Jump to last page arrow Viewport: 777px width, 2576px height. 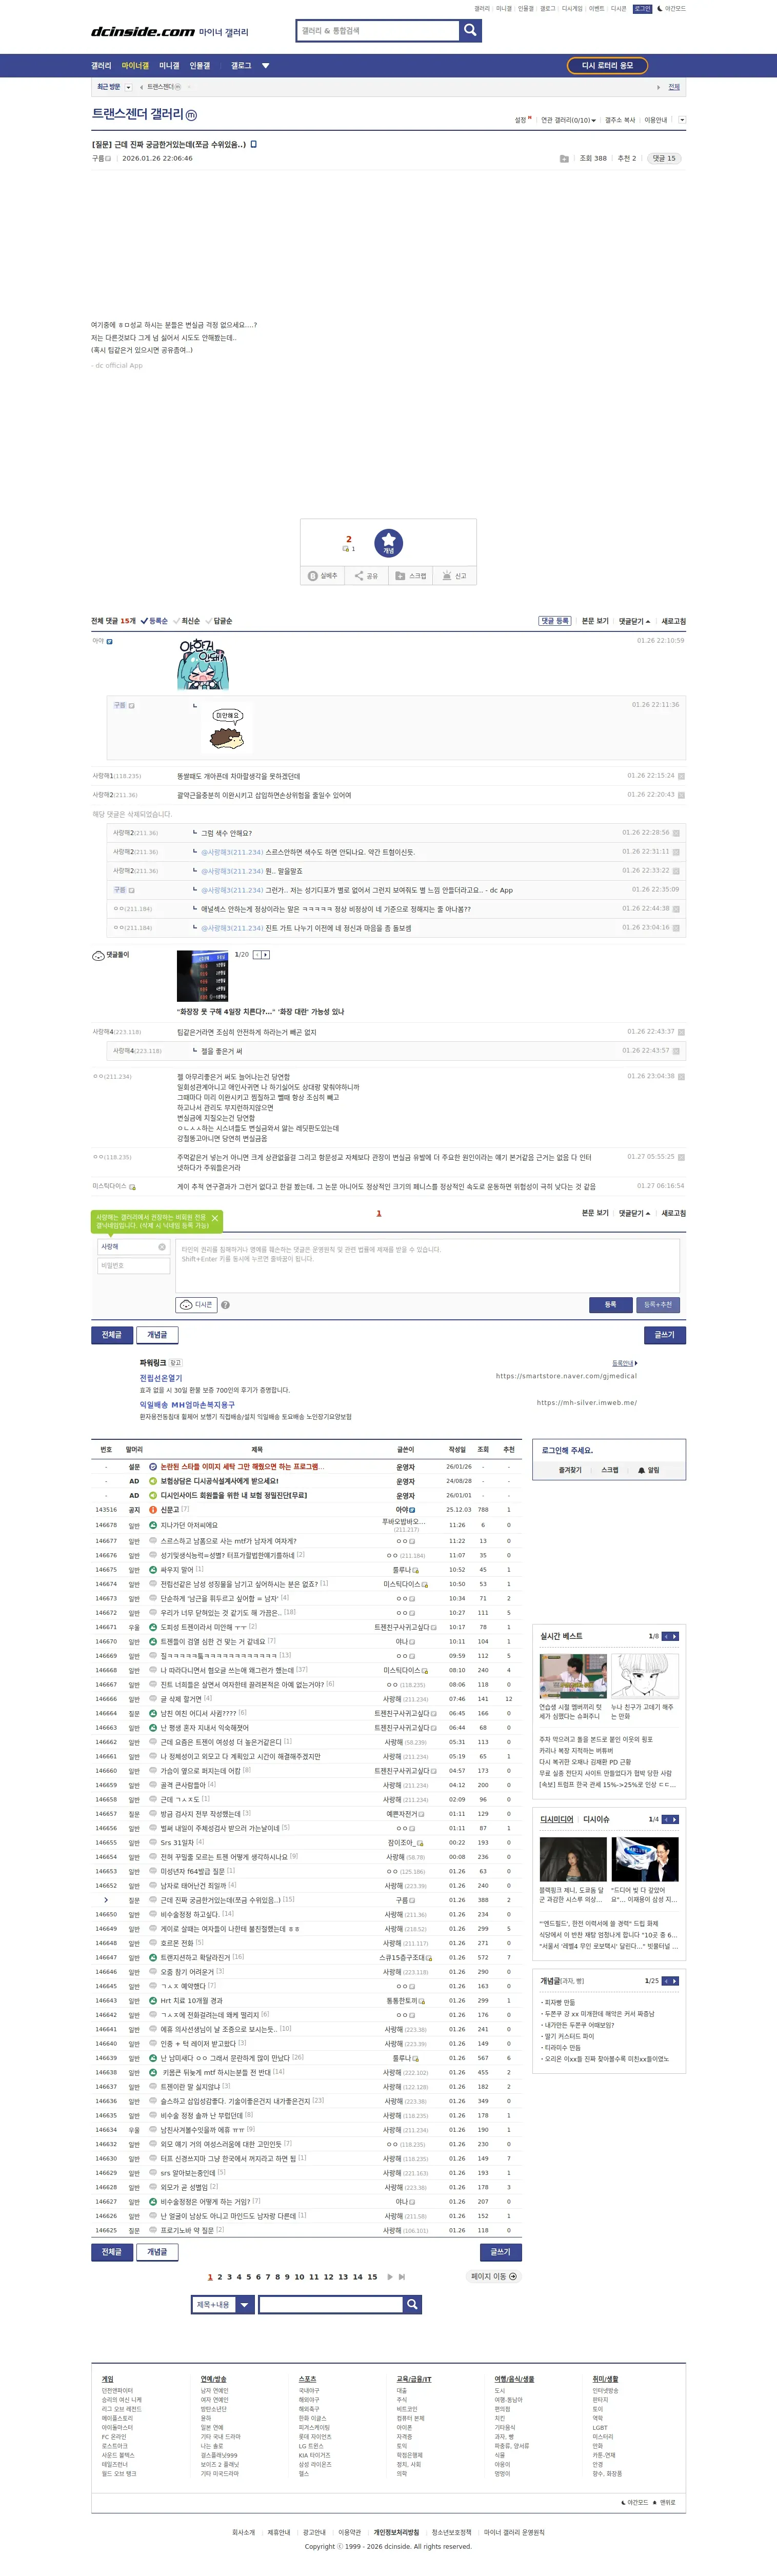click(x=402, y=2277)
